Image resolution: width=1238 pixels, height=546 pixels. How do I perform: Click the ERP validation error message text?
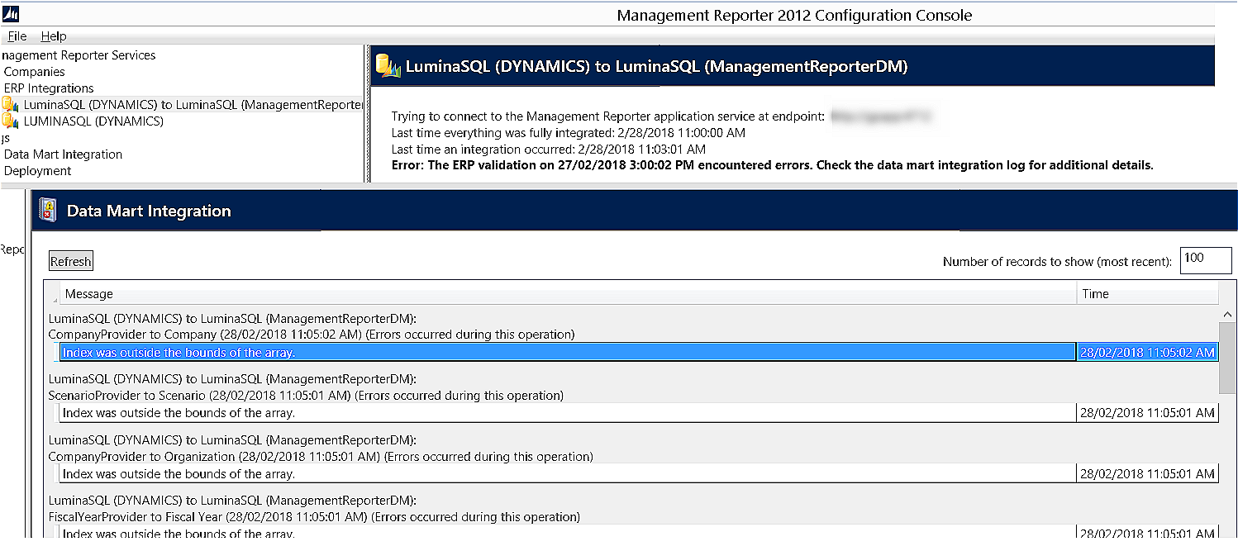[x=772, y=165]
